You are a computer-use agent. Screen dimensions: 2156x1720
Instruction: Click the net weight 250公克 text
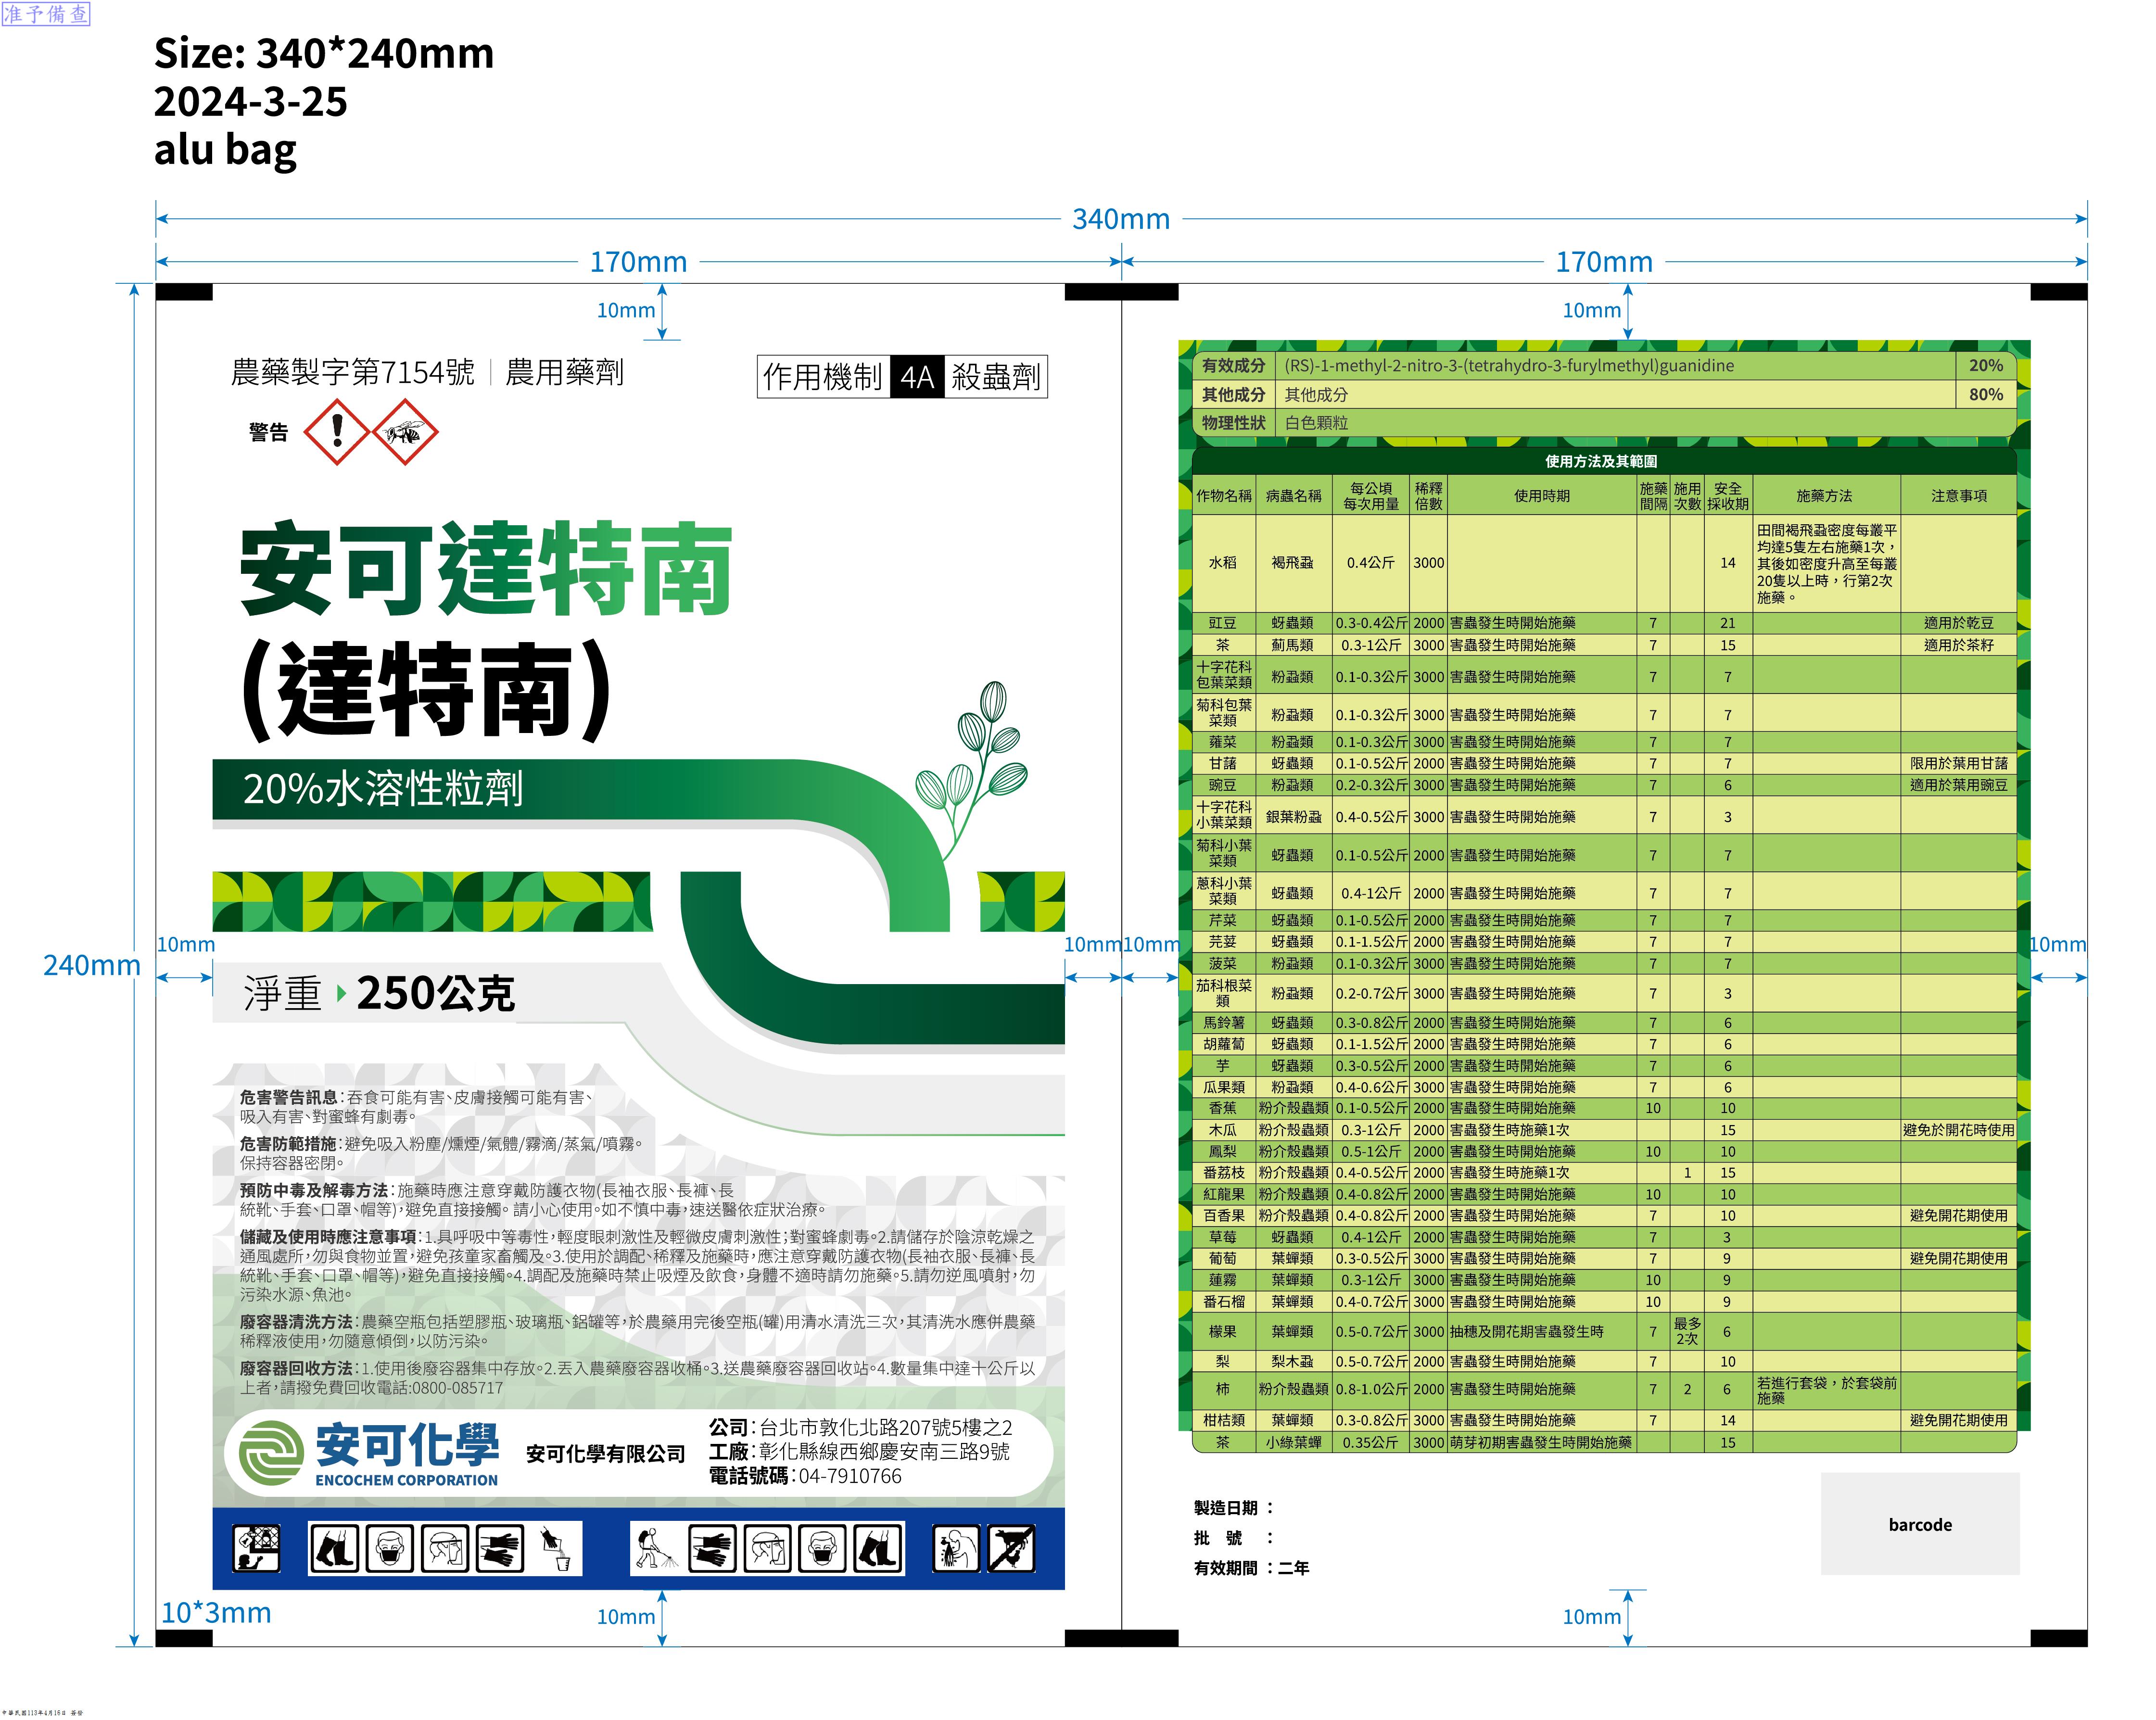coord(436,993)
